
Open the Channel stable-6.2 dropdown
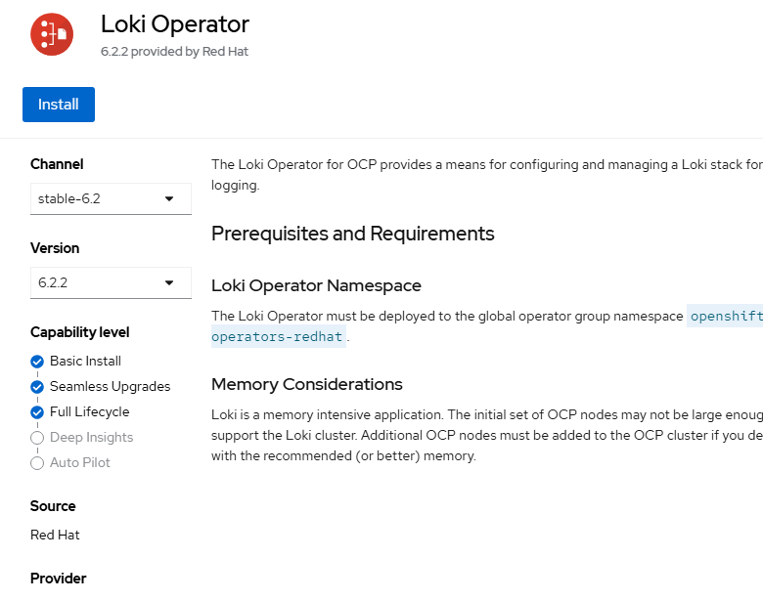pos(111,198)
